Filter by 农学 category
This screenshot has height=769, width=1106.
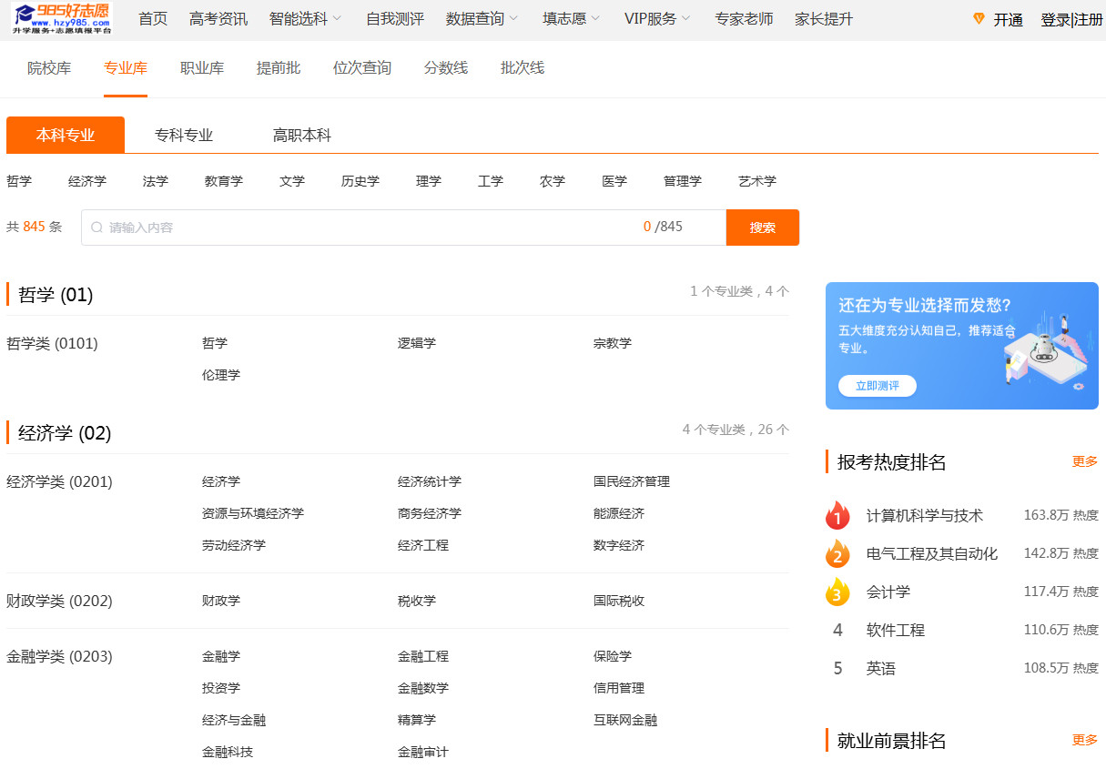coord(553,181)
